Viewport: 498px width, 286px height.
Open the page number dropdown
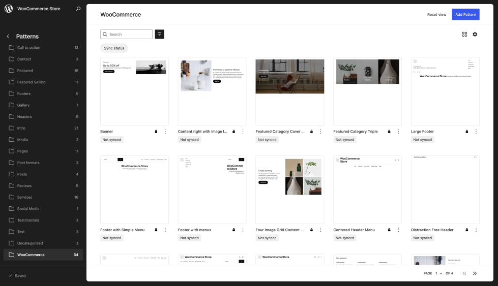pyautogui.click(x=438, y=273)
